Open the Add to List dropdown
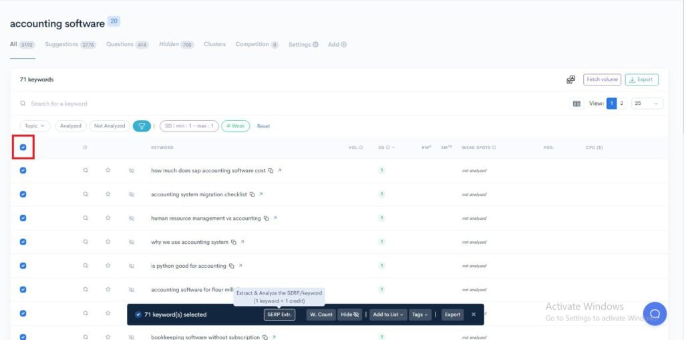This screenshot has height=340, width=684. [388, 314]
